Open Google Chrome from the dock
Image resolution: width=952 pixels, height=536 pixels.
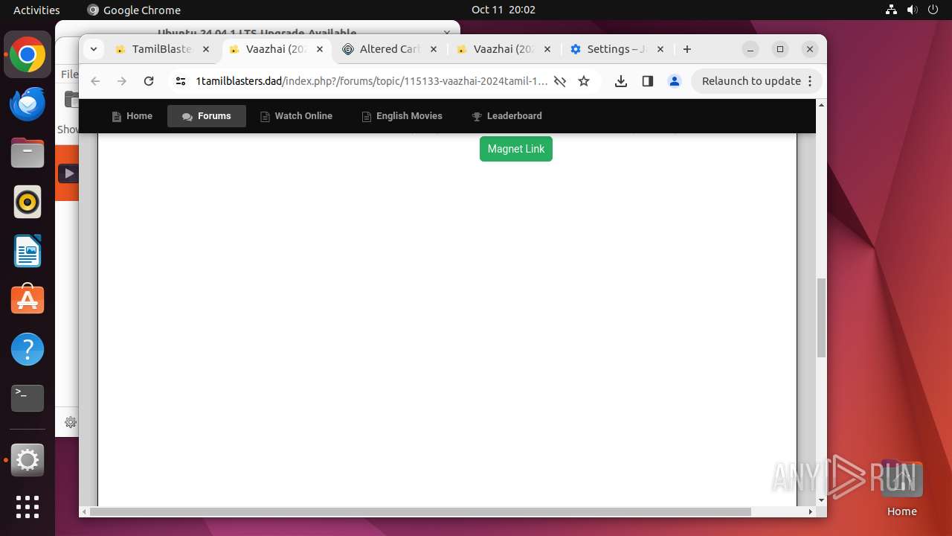point(28,55)
